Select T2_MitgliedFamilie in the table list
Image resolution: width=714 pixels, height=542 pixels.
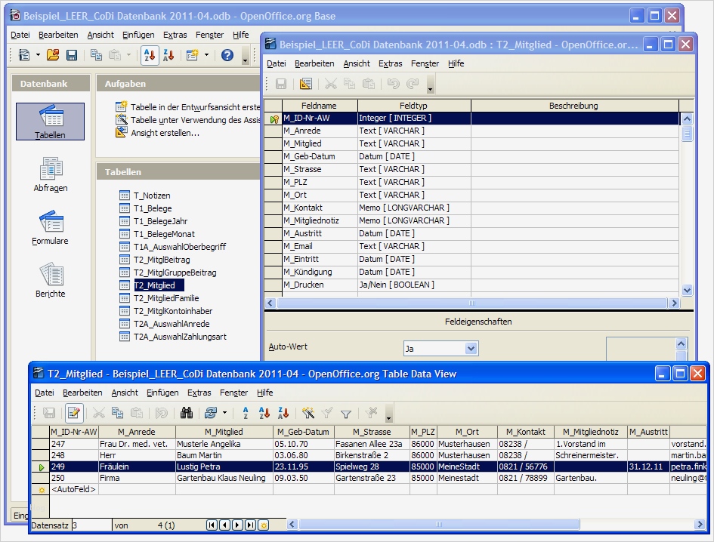coord(166,298)
